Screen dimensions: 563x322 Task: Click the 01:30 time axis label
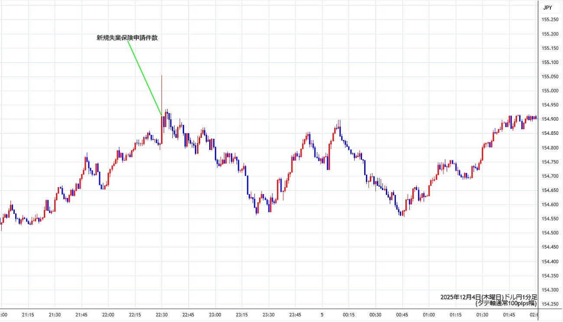pyautogui.click(x=482, y=315)
